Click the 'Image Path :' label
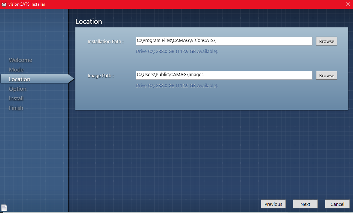 (x=101, y=76)
